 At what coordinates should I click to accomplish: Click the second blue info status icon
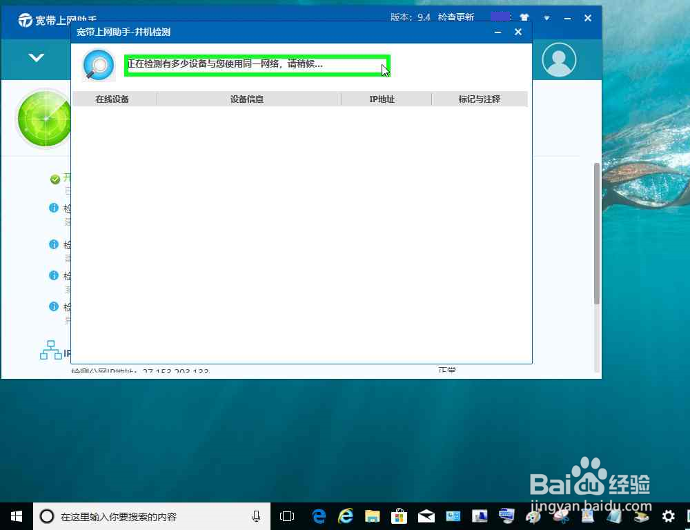click(x=54, y=244)
